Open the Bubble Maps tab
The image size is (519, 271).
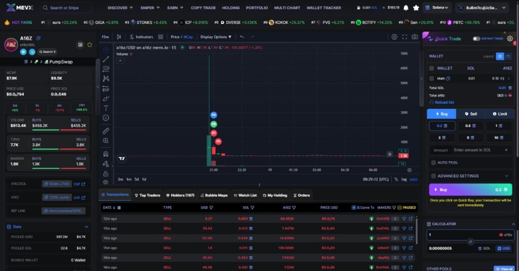pyautogui.click(x=214, y=195)
